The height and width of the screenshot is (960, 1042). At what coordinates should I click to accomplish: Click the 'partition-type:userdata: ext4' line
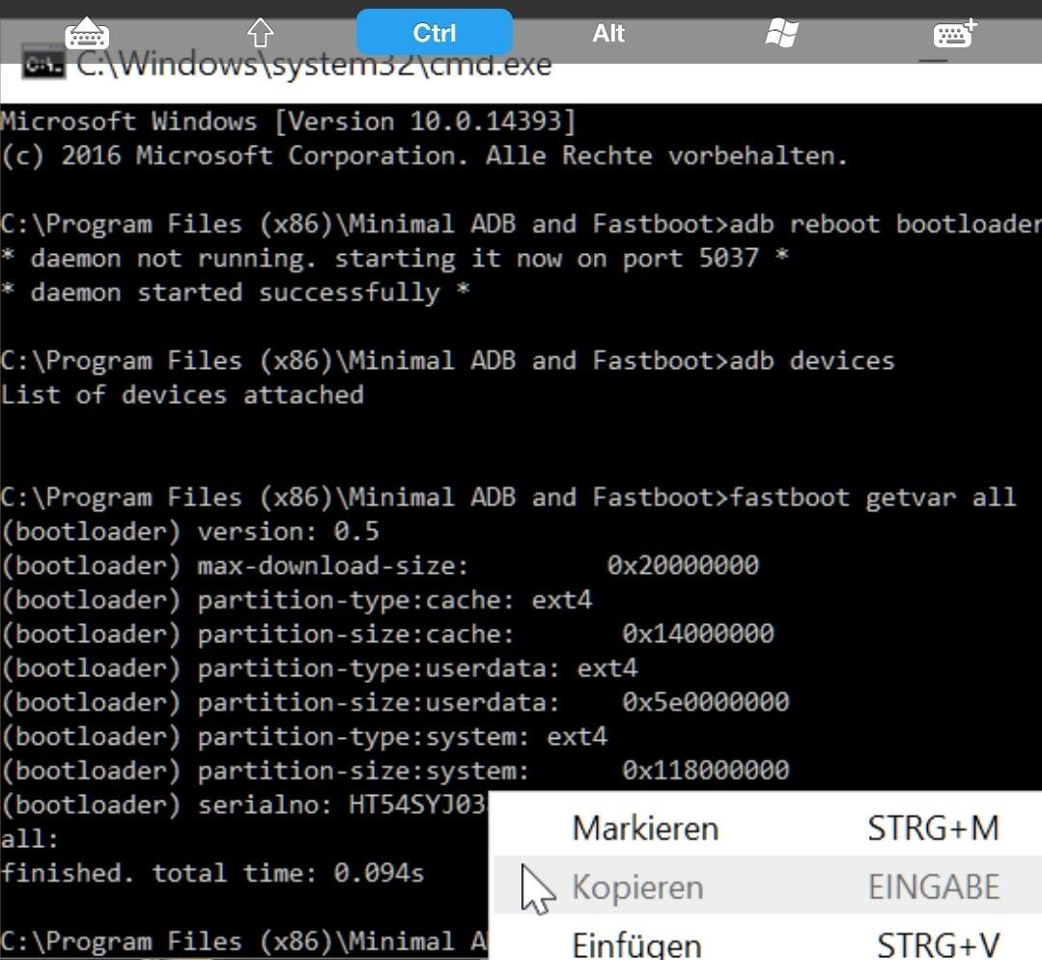(319, 667)
